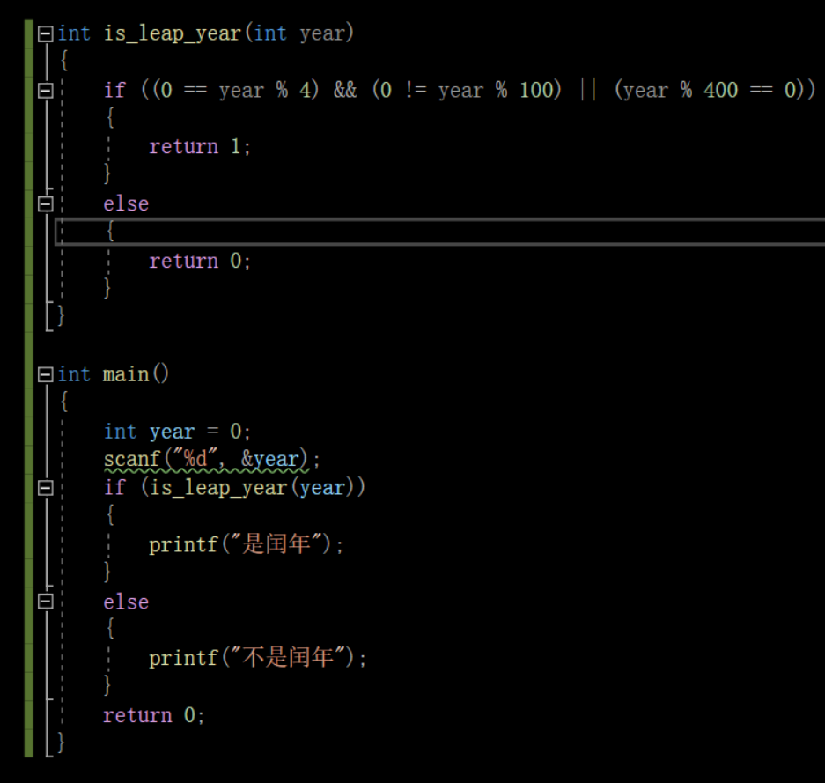This screenshot has height=783, width=825.
Task: Click the final 'return 0;' in main
Action: (x=153, y=716)
